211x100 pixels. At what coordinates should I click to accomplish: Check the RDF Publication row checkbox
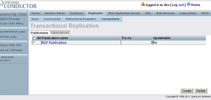[34, 43]
